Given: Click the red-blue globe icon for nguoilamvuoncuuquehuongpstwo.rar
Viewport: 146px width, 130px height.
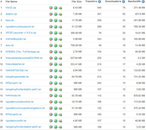Looking at the screenshot, I should [51, 108].
